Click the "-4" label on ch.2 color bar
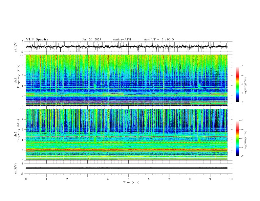This screenshot has height=201, width=260. (x=242, y=129)
